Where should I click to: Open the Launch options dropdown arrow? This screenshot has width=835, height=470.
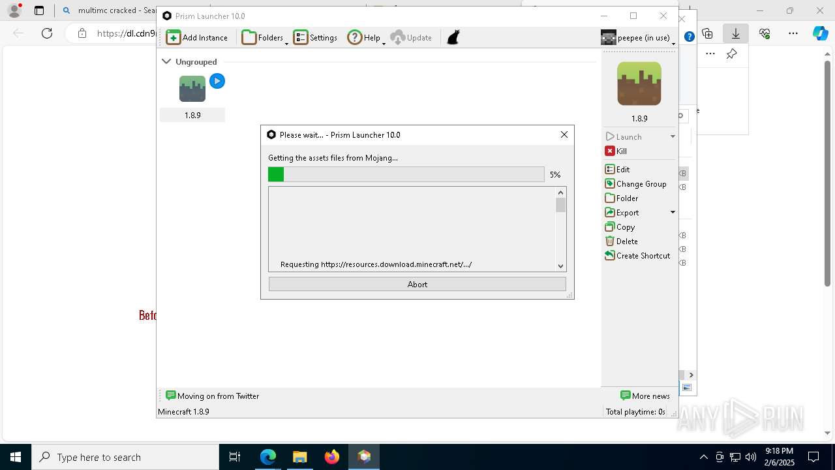click(x=673, y=136)
